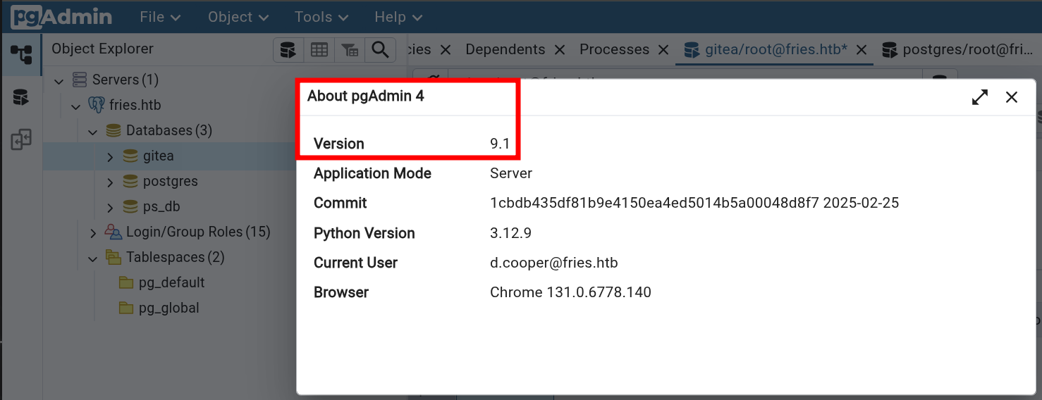Select the Object Explorer tree sidebar icon

[x=21, y=54]
